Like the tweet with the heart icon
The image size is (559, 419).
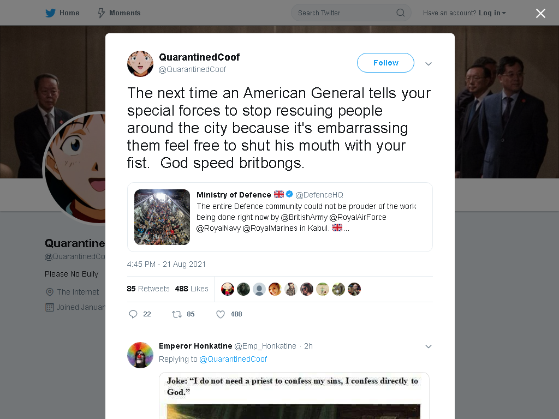click(x=221, y=314)
